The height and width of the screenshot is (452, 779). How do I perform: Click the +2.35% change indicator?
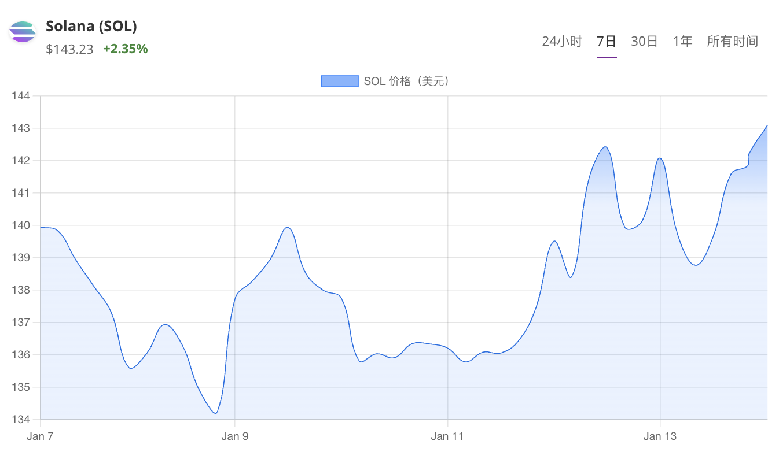tap(126, 49)
